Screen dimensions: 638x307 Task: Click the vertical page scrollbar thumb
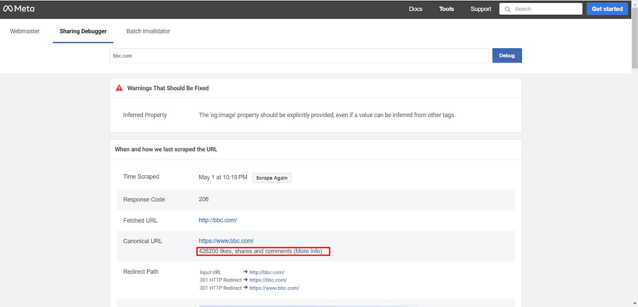[634, 38]
